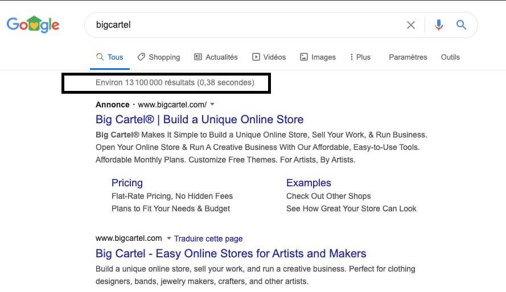
Task: Open Paramètres menu
Action: (x=408, y=57)
